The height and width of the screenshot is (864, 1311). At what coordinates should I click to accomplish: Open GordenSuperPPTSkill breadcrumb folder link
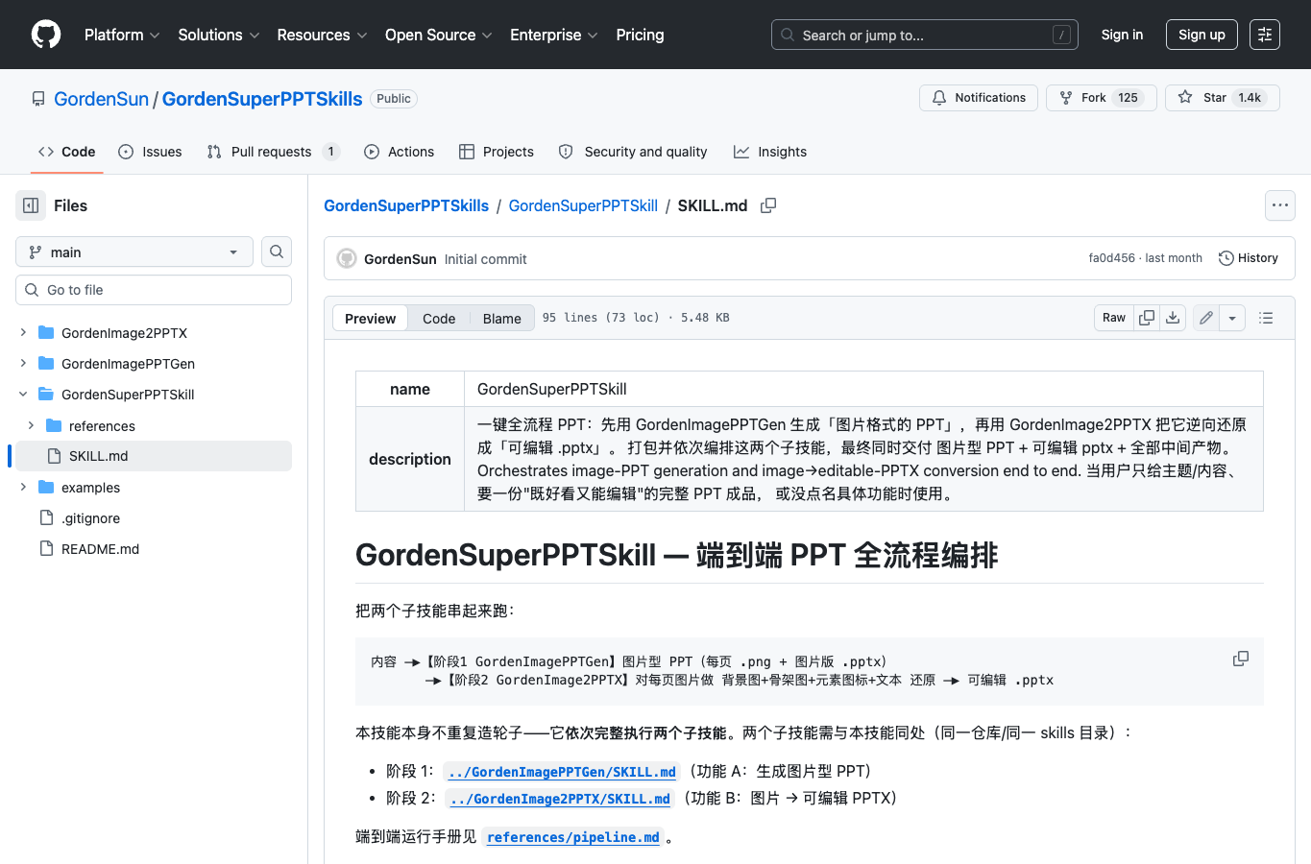pyautogui.click(x=583, y=205)
